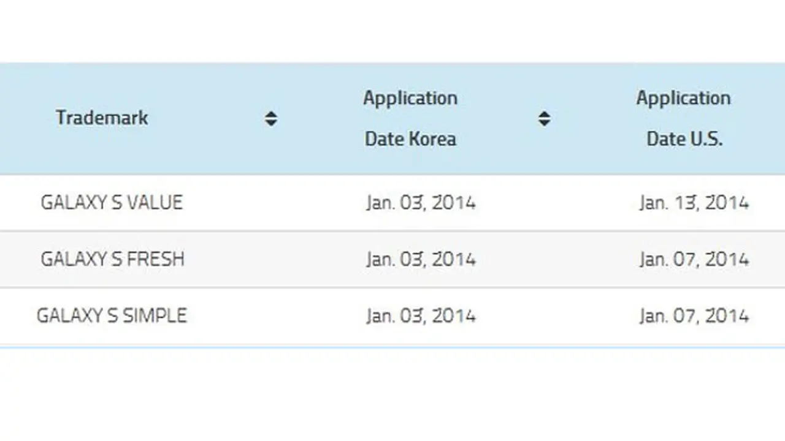
Task: Select the GALAXY S FRESH trademark cell
Action: pos(112,259)
